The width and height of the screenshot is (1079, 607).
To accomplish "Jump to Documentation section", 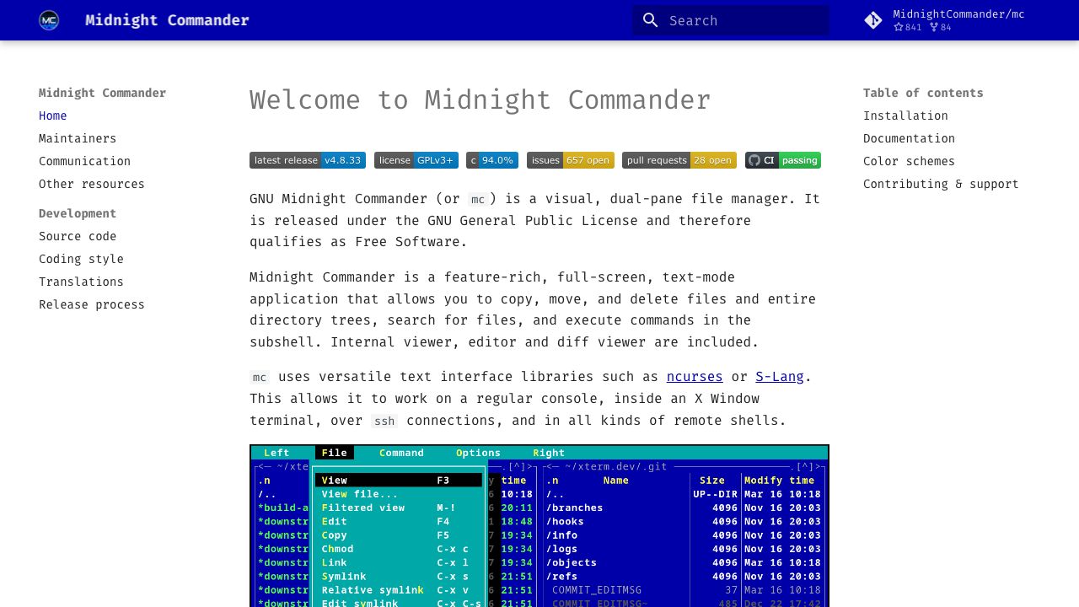I will click(909, 138).
